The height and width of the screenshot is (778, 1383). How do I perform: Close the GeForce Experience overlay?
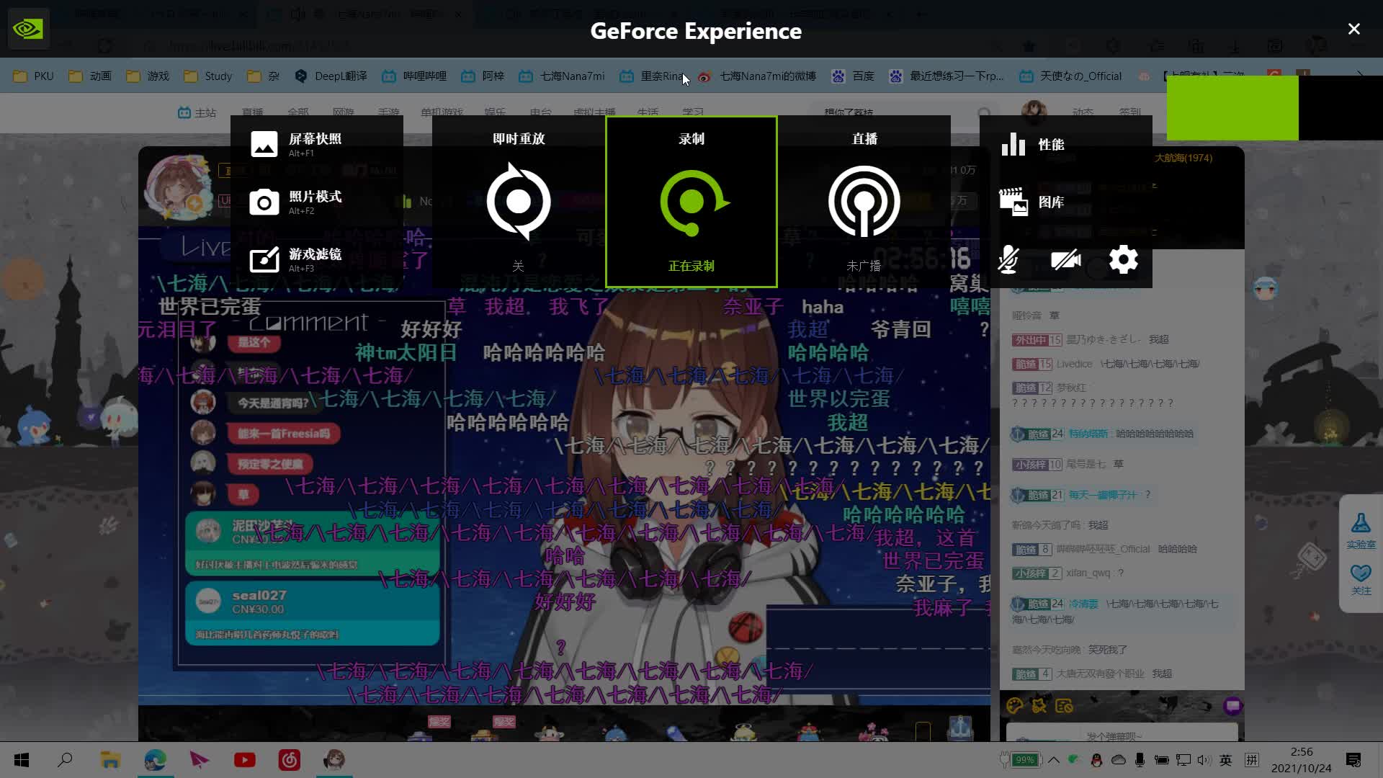[x=1354, y=29]
